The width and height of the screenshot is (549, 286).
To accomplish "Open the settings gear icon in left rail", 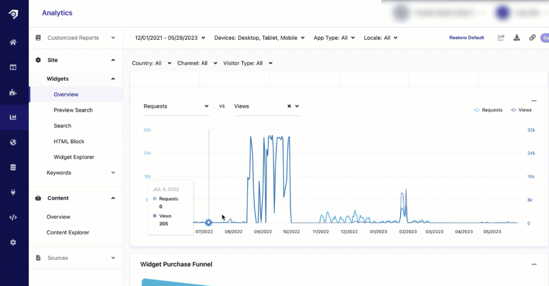I will [13, 242].
